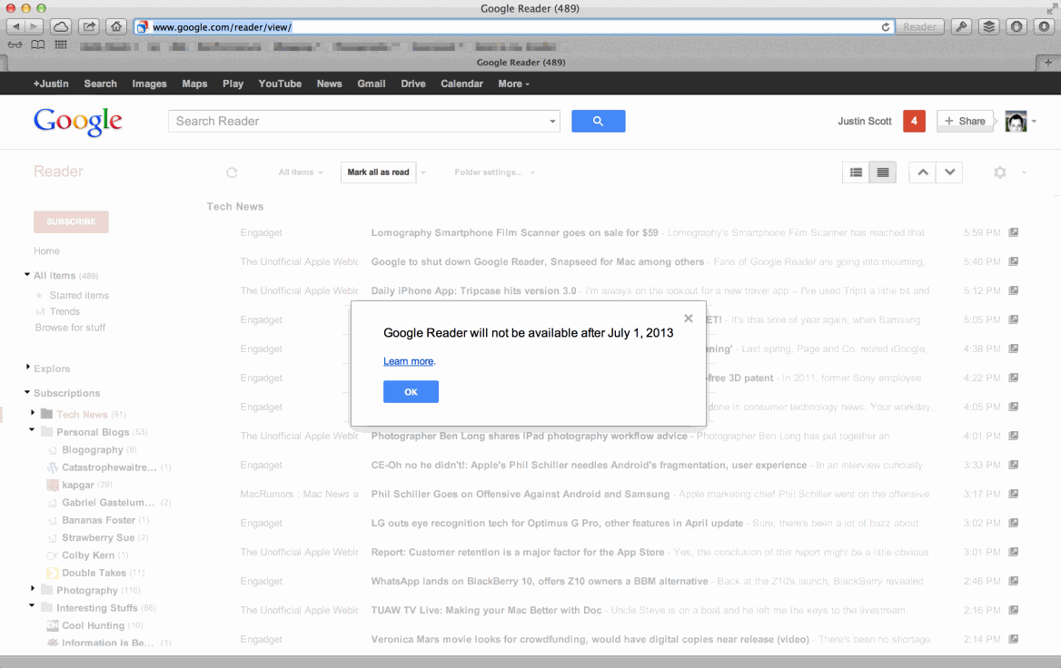Close the shutdown notice dialog
The width and height of the screenshot is (1061, 668).
point(689,319)
